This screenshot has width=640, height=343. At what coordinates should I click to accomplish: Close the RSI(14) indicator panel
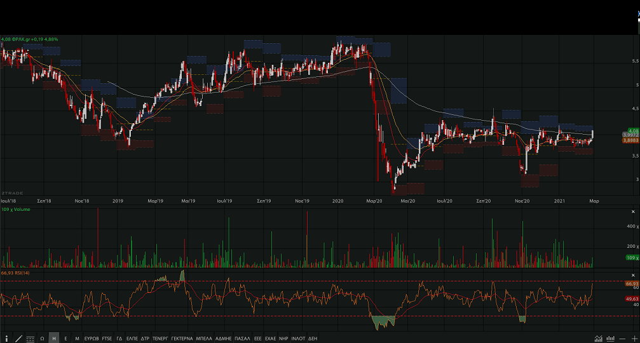[x=633, y=274]
